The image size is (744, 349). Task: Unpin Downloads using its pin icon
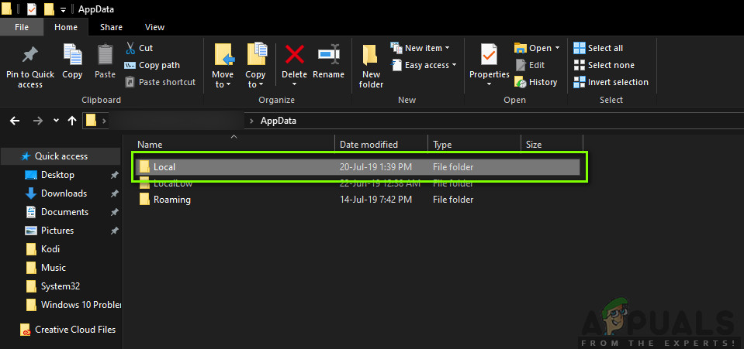(114, 193)
